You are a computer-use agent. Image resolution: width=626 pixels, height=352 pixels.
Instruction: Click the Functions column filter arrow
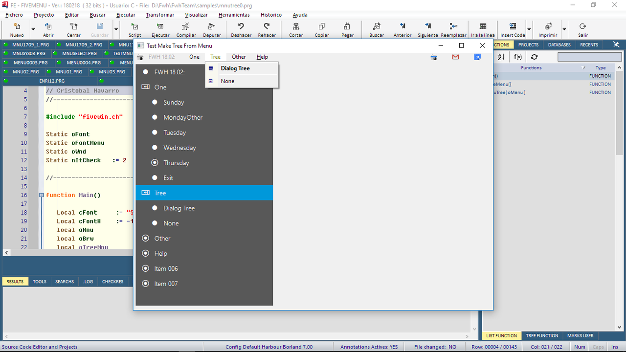(x=583, y=68)
